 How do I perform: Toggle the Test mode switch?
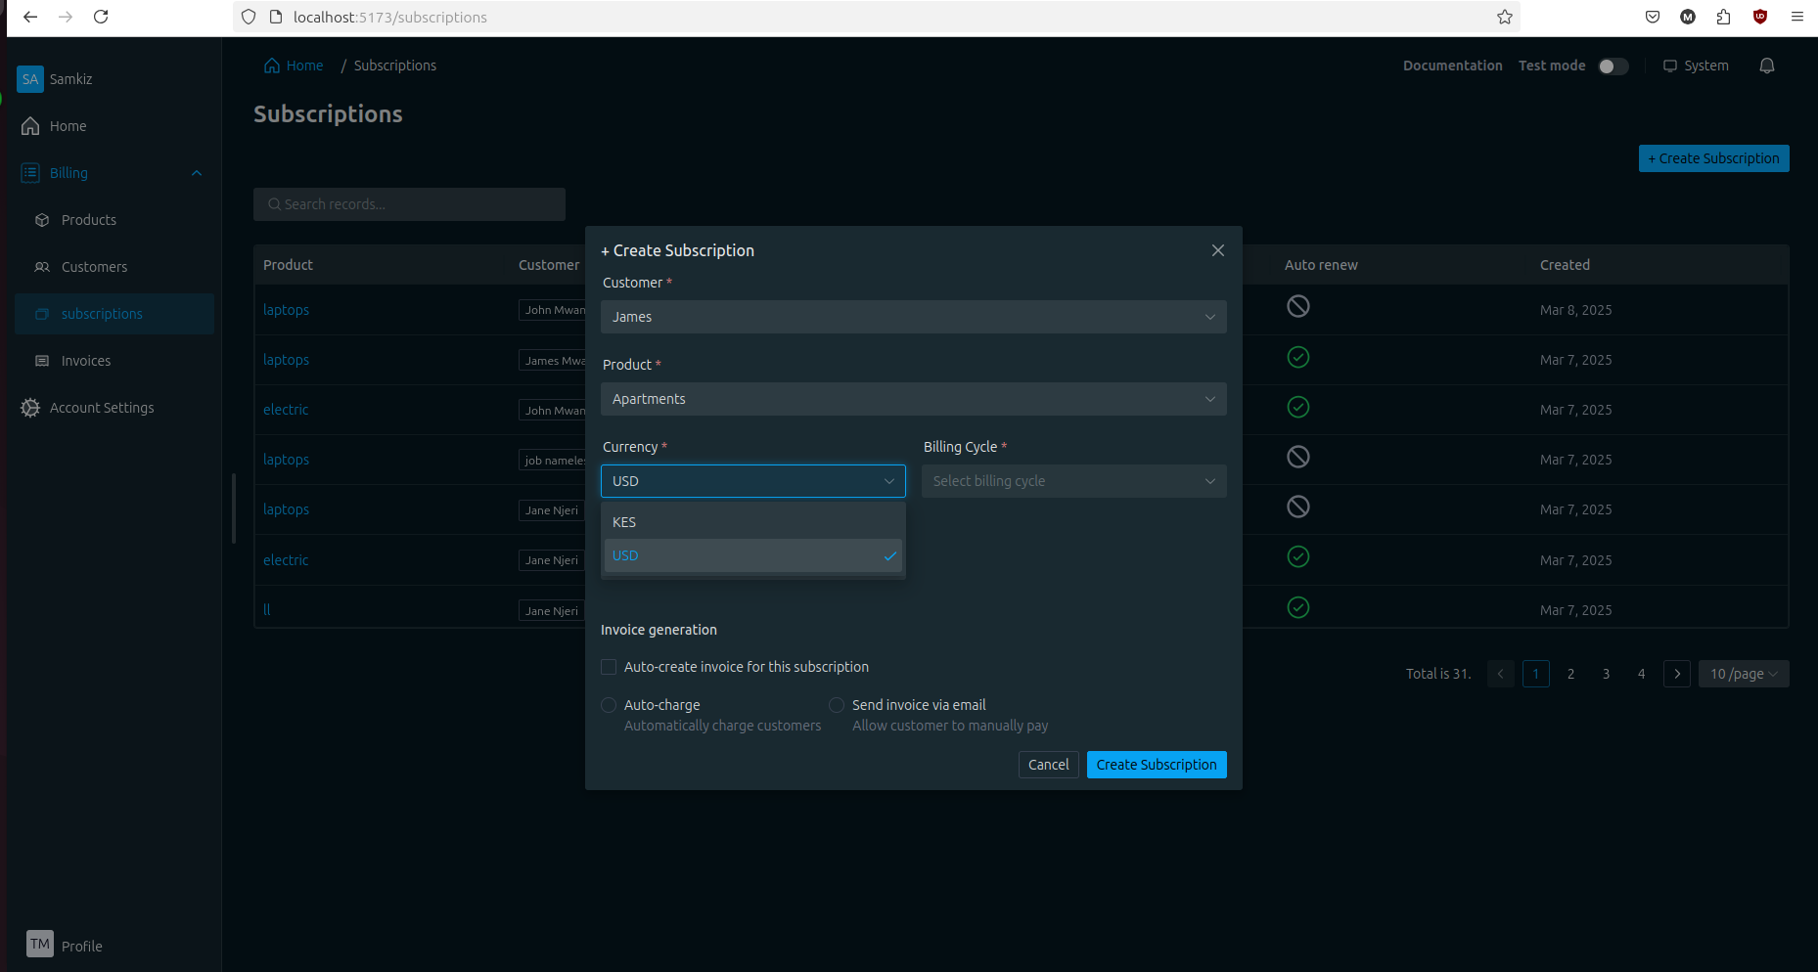click(x=1613, y=66)
